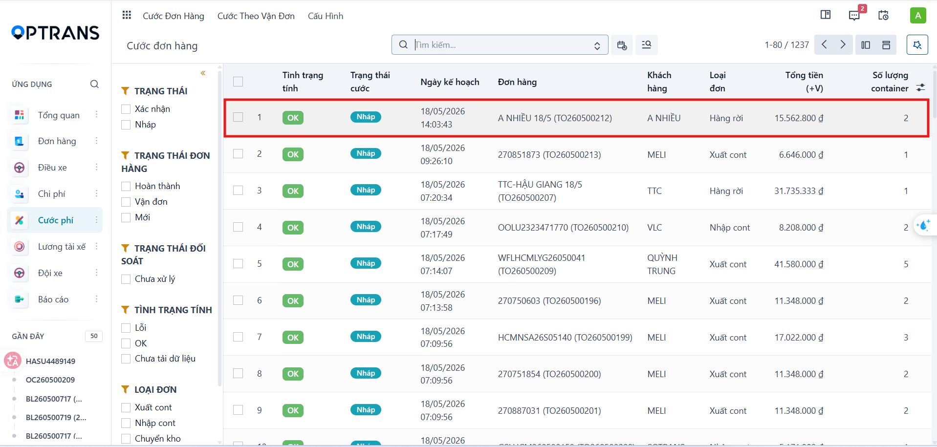Select all rows with header checkbox

pos(238,82)
